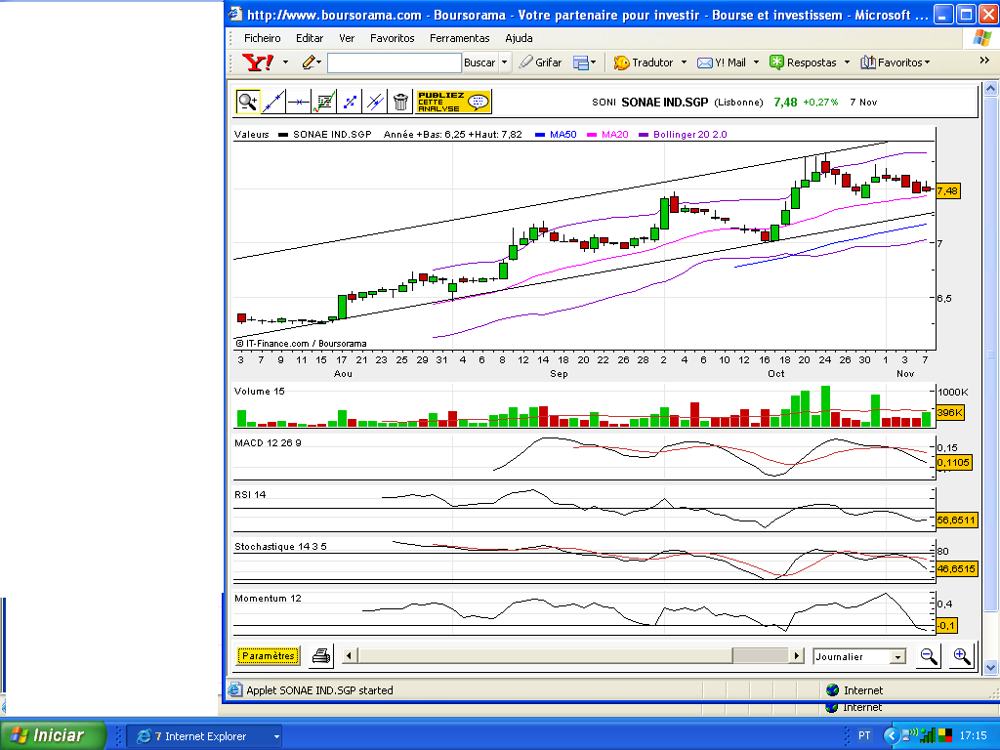Open Yahoo Favoritos toolbar button
The width and height of the screenshot is (1000, 750).
click(x=895, y=62)
